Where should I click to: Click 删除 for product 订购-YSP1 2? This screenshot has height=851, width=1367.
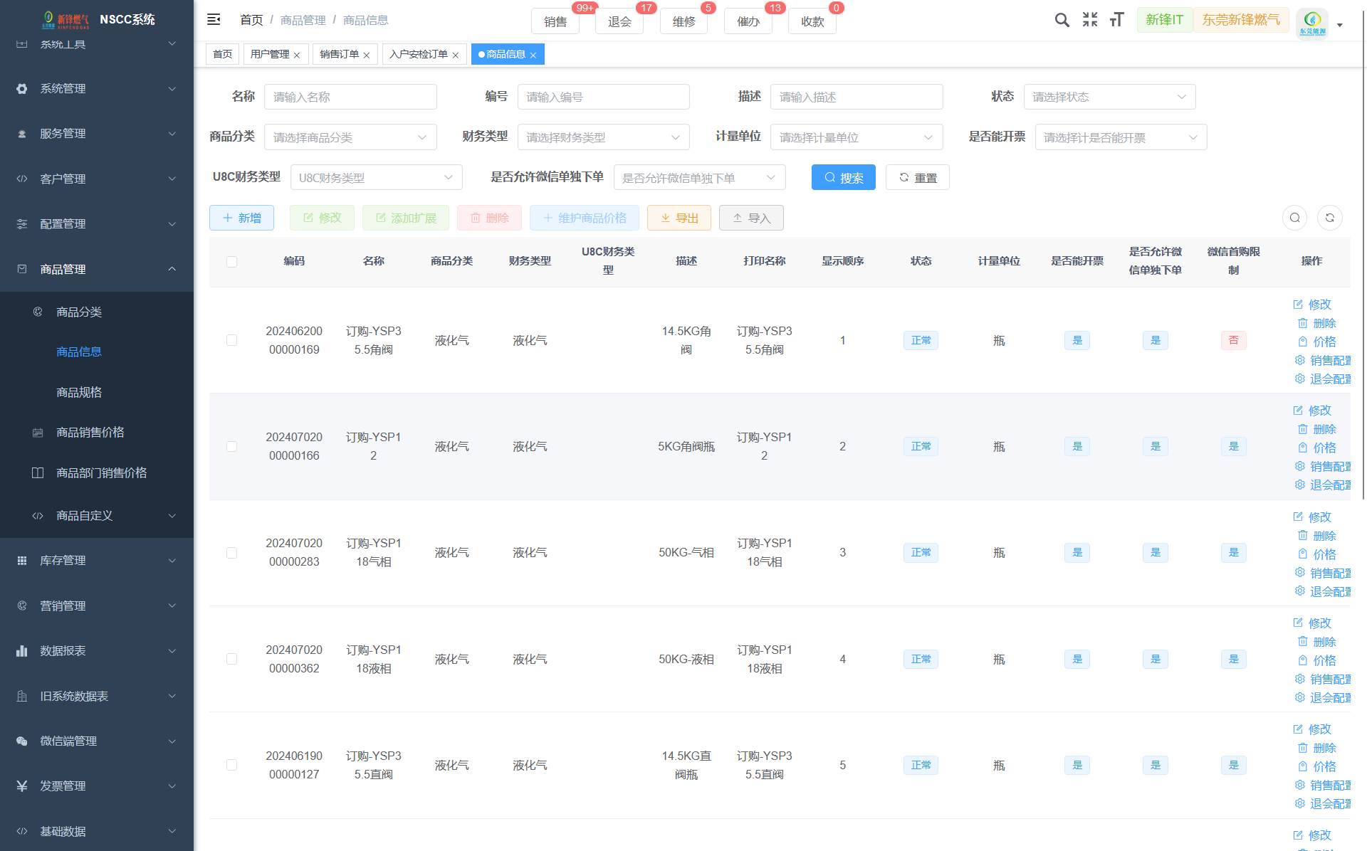(1316, 429)
